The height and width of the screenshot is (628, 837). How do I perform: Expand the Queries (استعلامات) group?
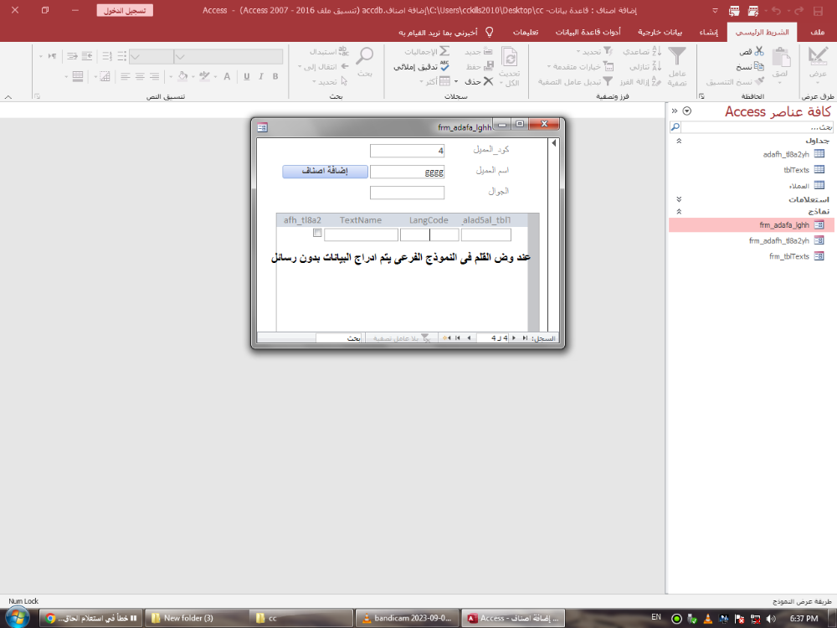pos(679,199)
